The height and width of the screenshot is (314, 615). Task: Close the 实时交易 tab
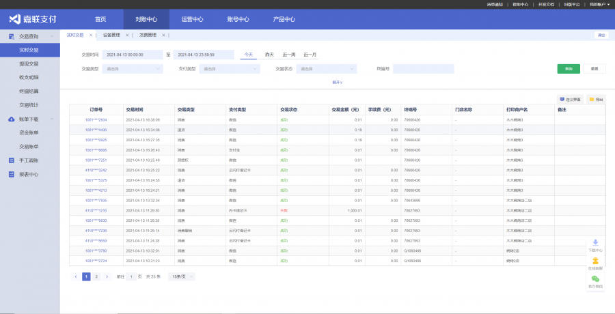tap(91, 35)
